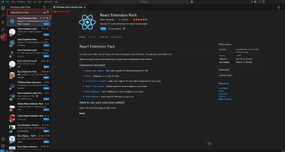The height and width of the screenshot is (152, 285).
Task: Open the NPM IntelliSense link
Action: 93,92
